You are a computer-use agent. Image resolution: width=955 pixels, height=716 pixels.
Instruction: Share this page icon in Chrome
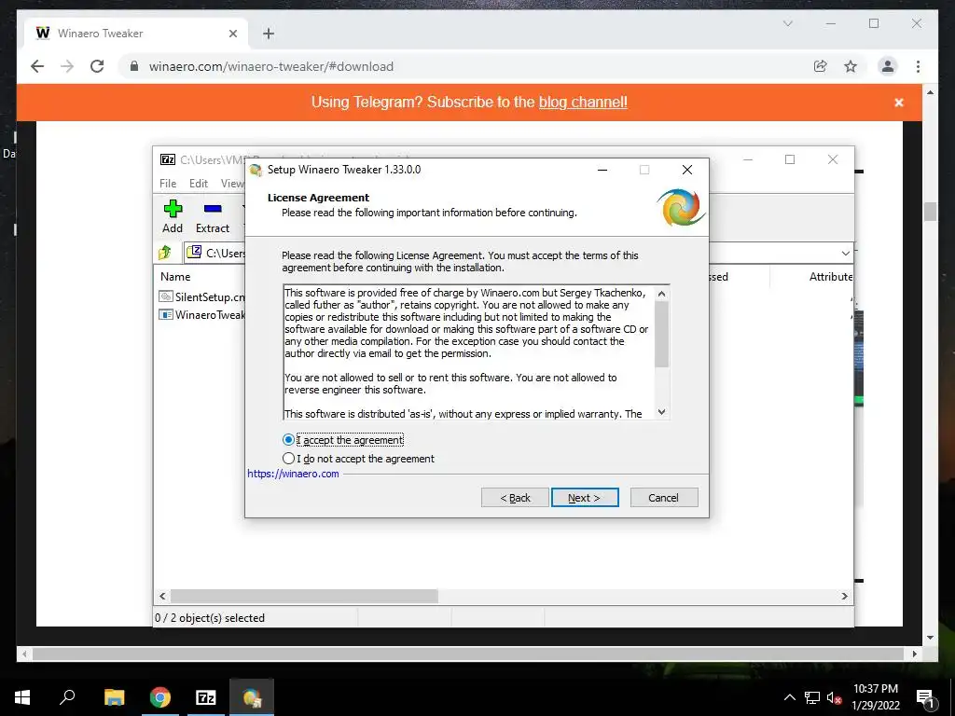point(821,66)
